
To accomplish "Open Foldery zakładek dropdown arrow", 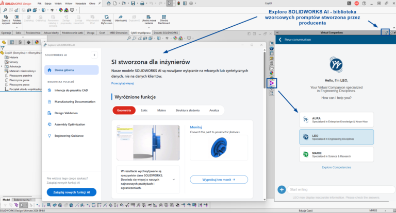I will [x=16, y=27].
